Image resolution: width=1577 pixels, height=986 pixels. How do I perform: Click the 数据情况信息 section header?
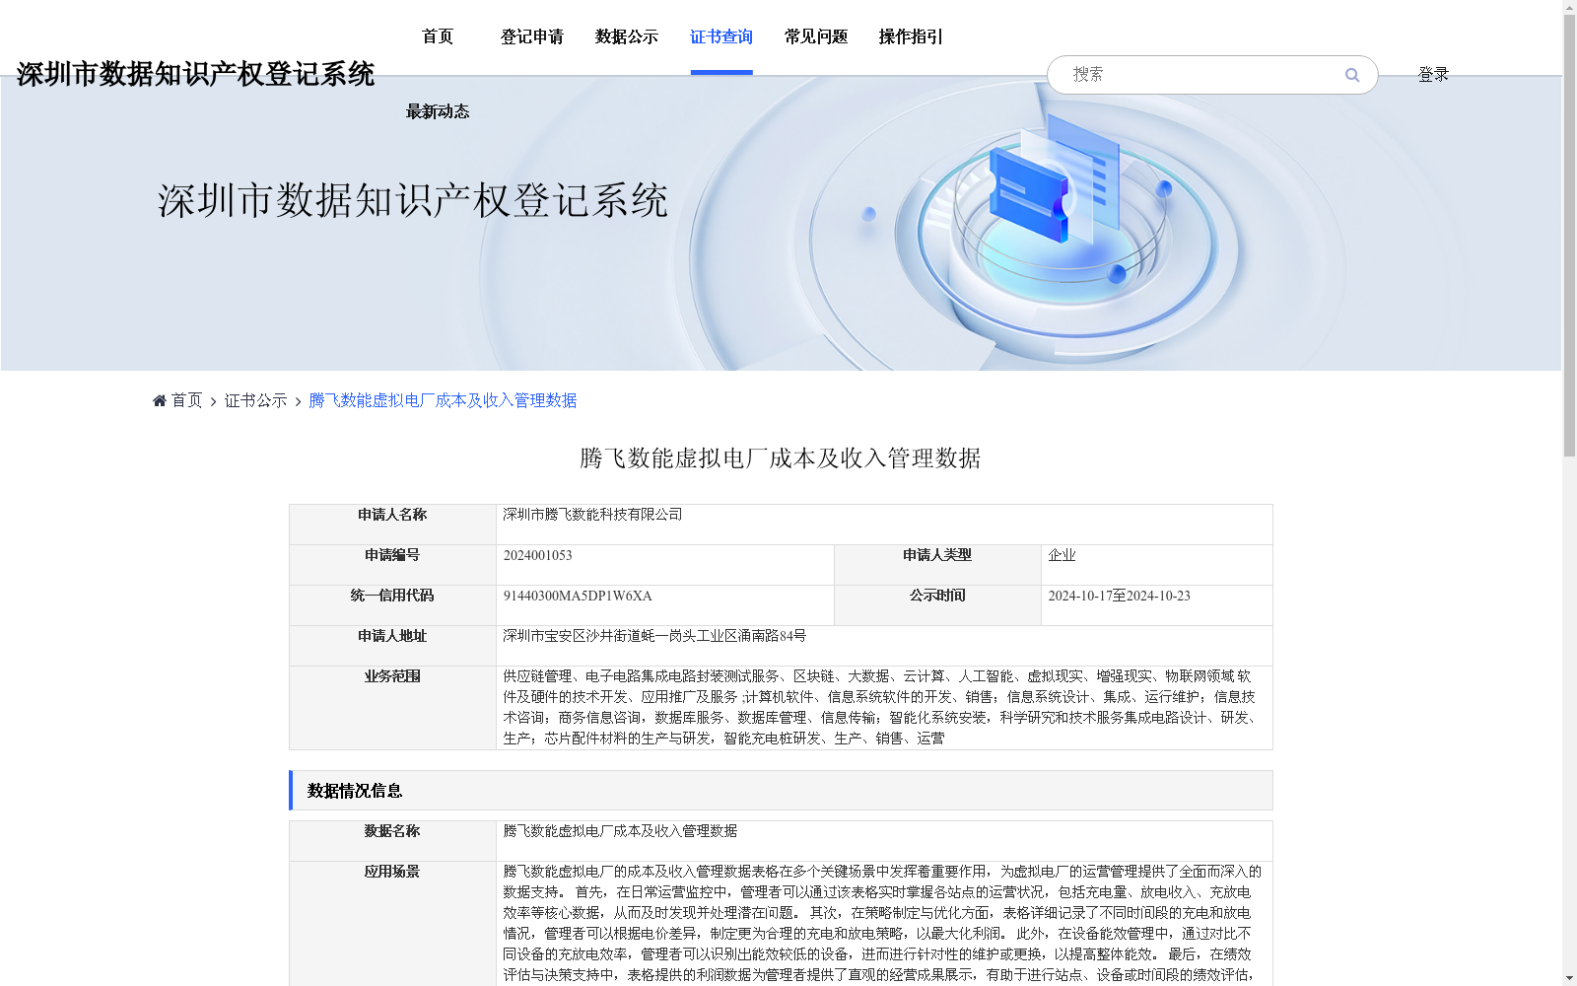pyautogui.click(x=781, y=791)
